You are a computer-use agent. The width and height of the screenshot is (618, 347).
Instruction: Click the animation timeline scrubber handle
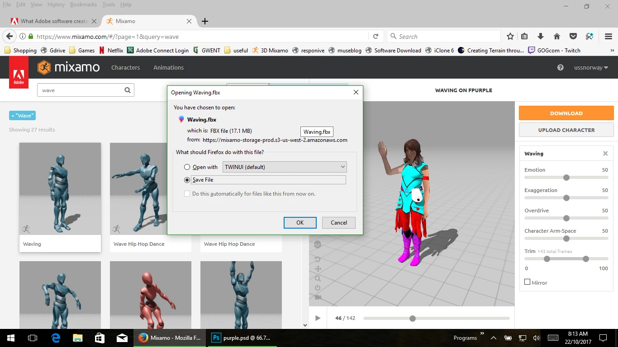[413, 319]
